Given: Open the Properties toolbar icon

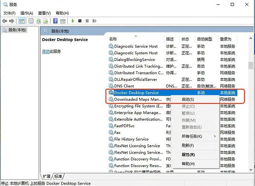Looking at the screenshot, I should tap(31, 21).
